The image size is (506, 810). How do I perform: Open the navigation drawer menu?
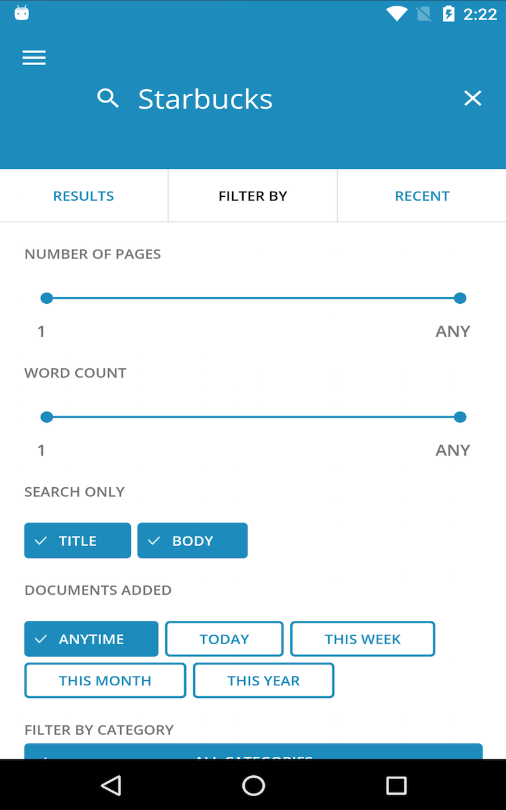pos(34,58)
